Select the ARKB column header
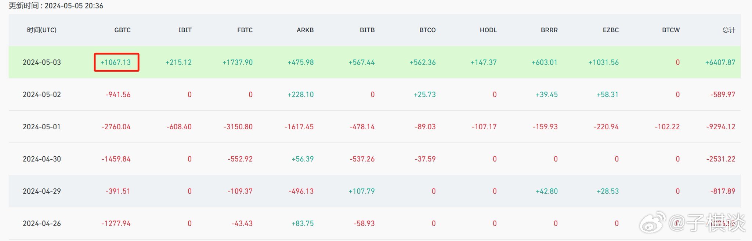 pyautogui.click(x=305, y=30)
